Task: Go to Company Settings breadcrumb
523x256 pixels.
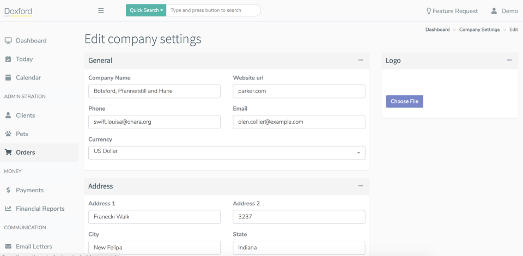Action: (479, 29)
